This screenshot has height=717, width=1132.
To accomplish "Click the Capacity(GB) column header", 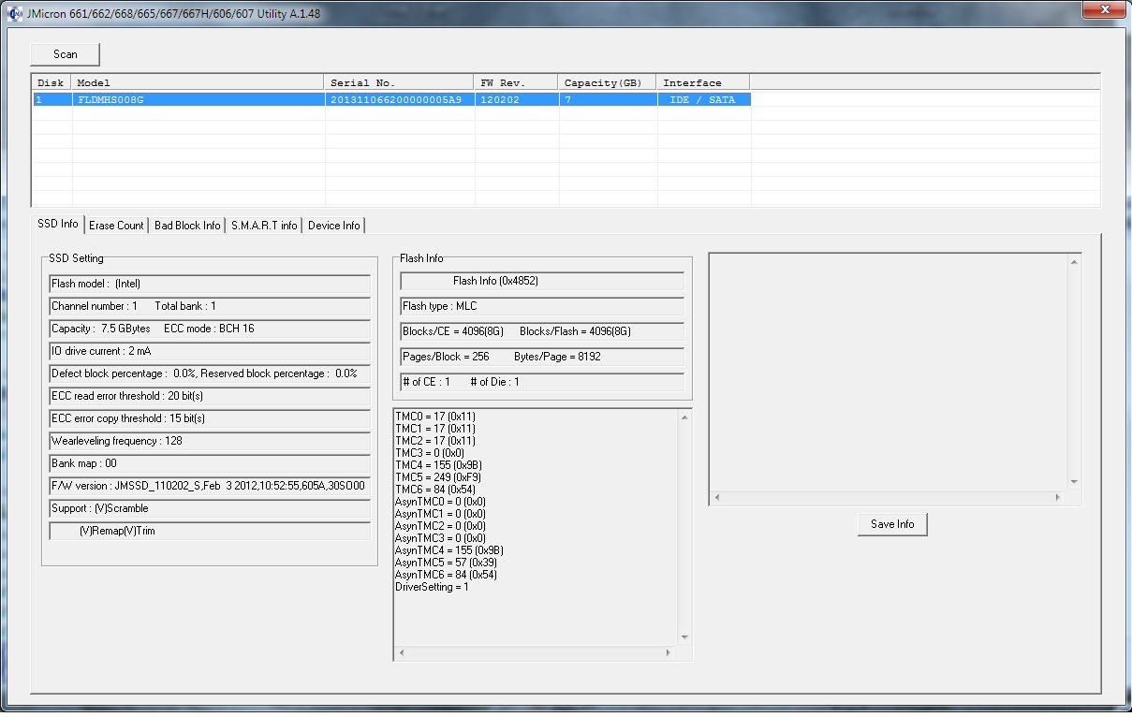I will click(606, 82).
